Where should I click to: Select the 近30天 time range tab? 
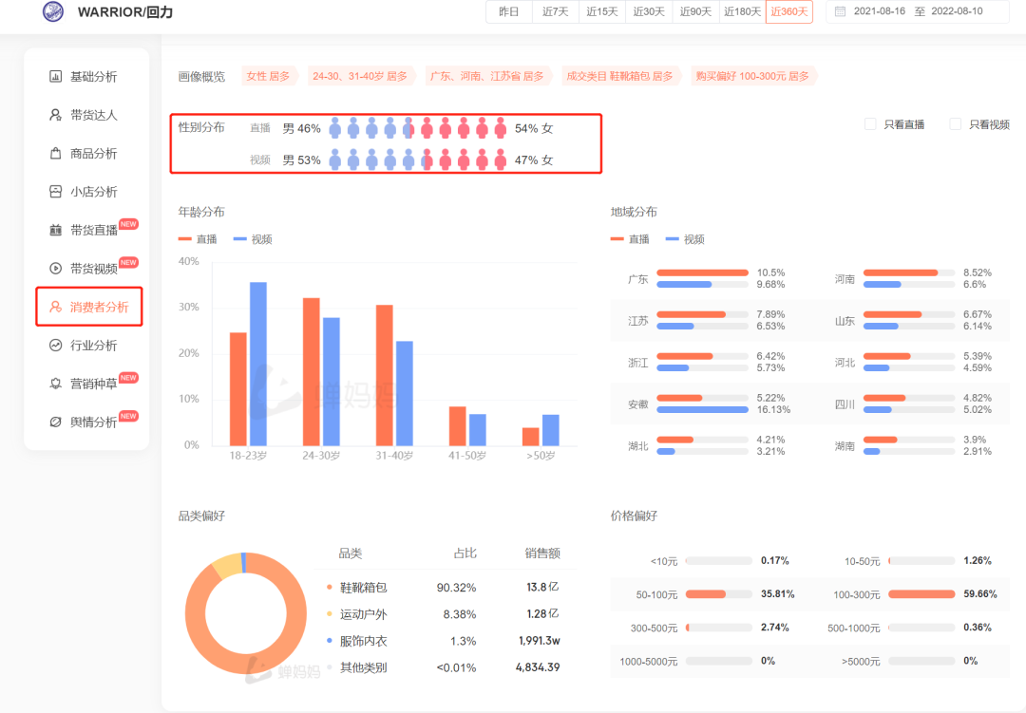(649, 11)
